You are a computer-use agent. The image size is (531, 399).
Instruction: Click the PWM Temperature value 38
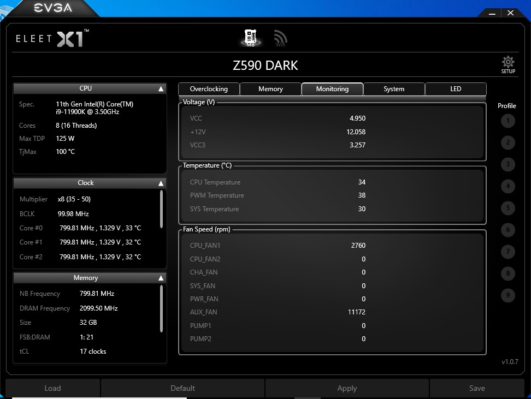pos(362,195)
